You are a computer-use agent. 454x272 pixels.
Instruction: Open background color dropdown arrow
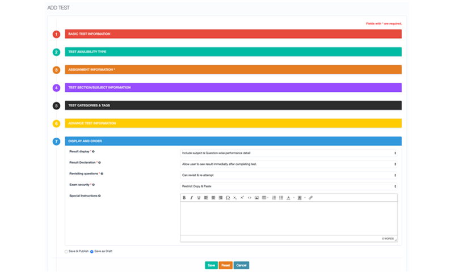(305, 198)
